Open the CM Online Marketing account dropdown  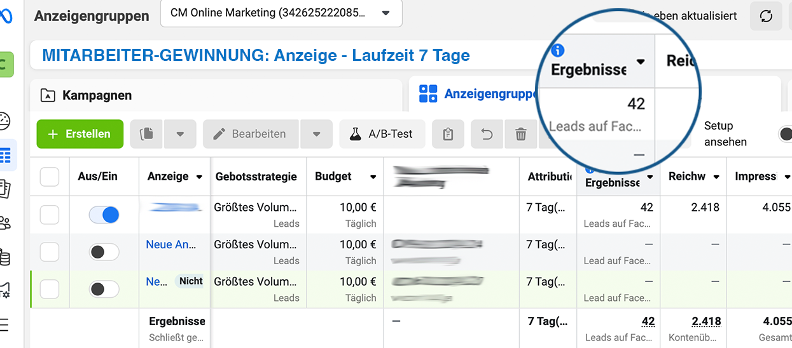[281, 13]
